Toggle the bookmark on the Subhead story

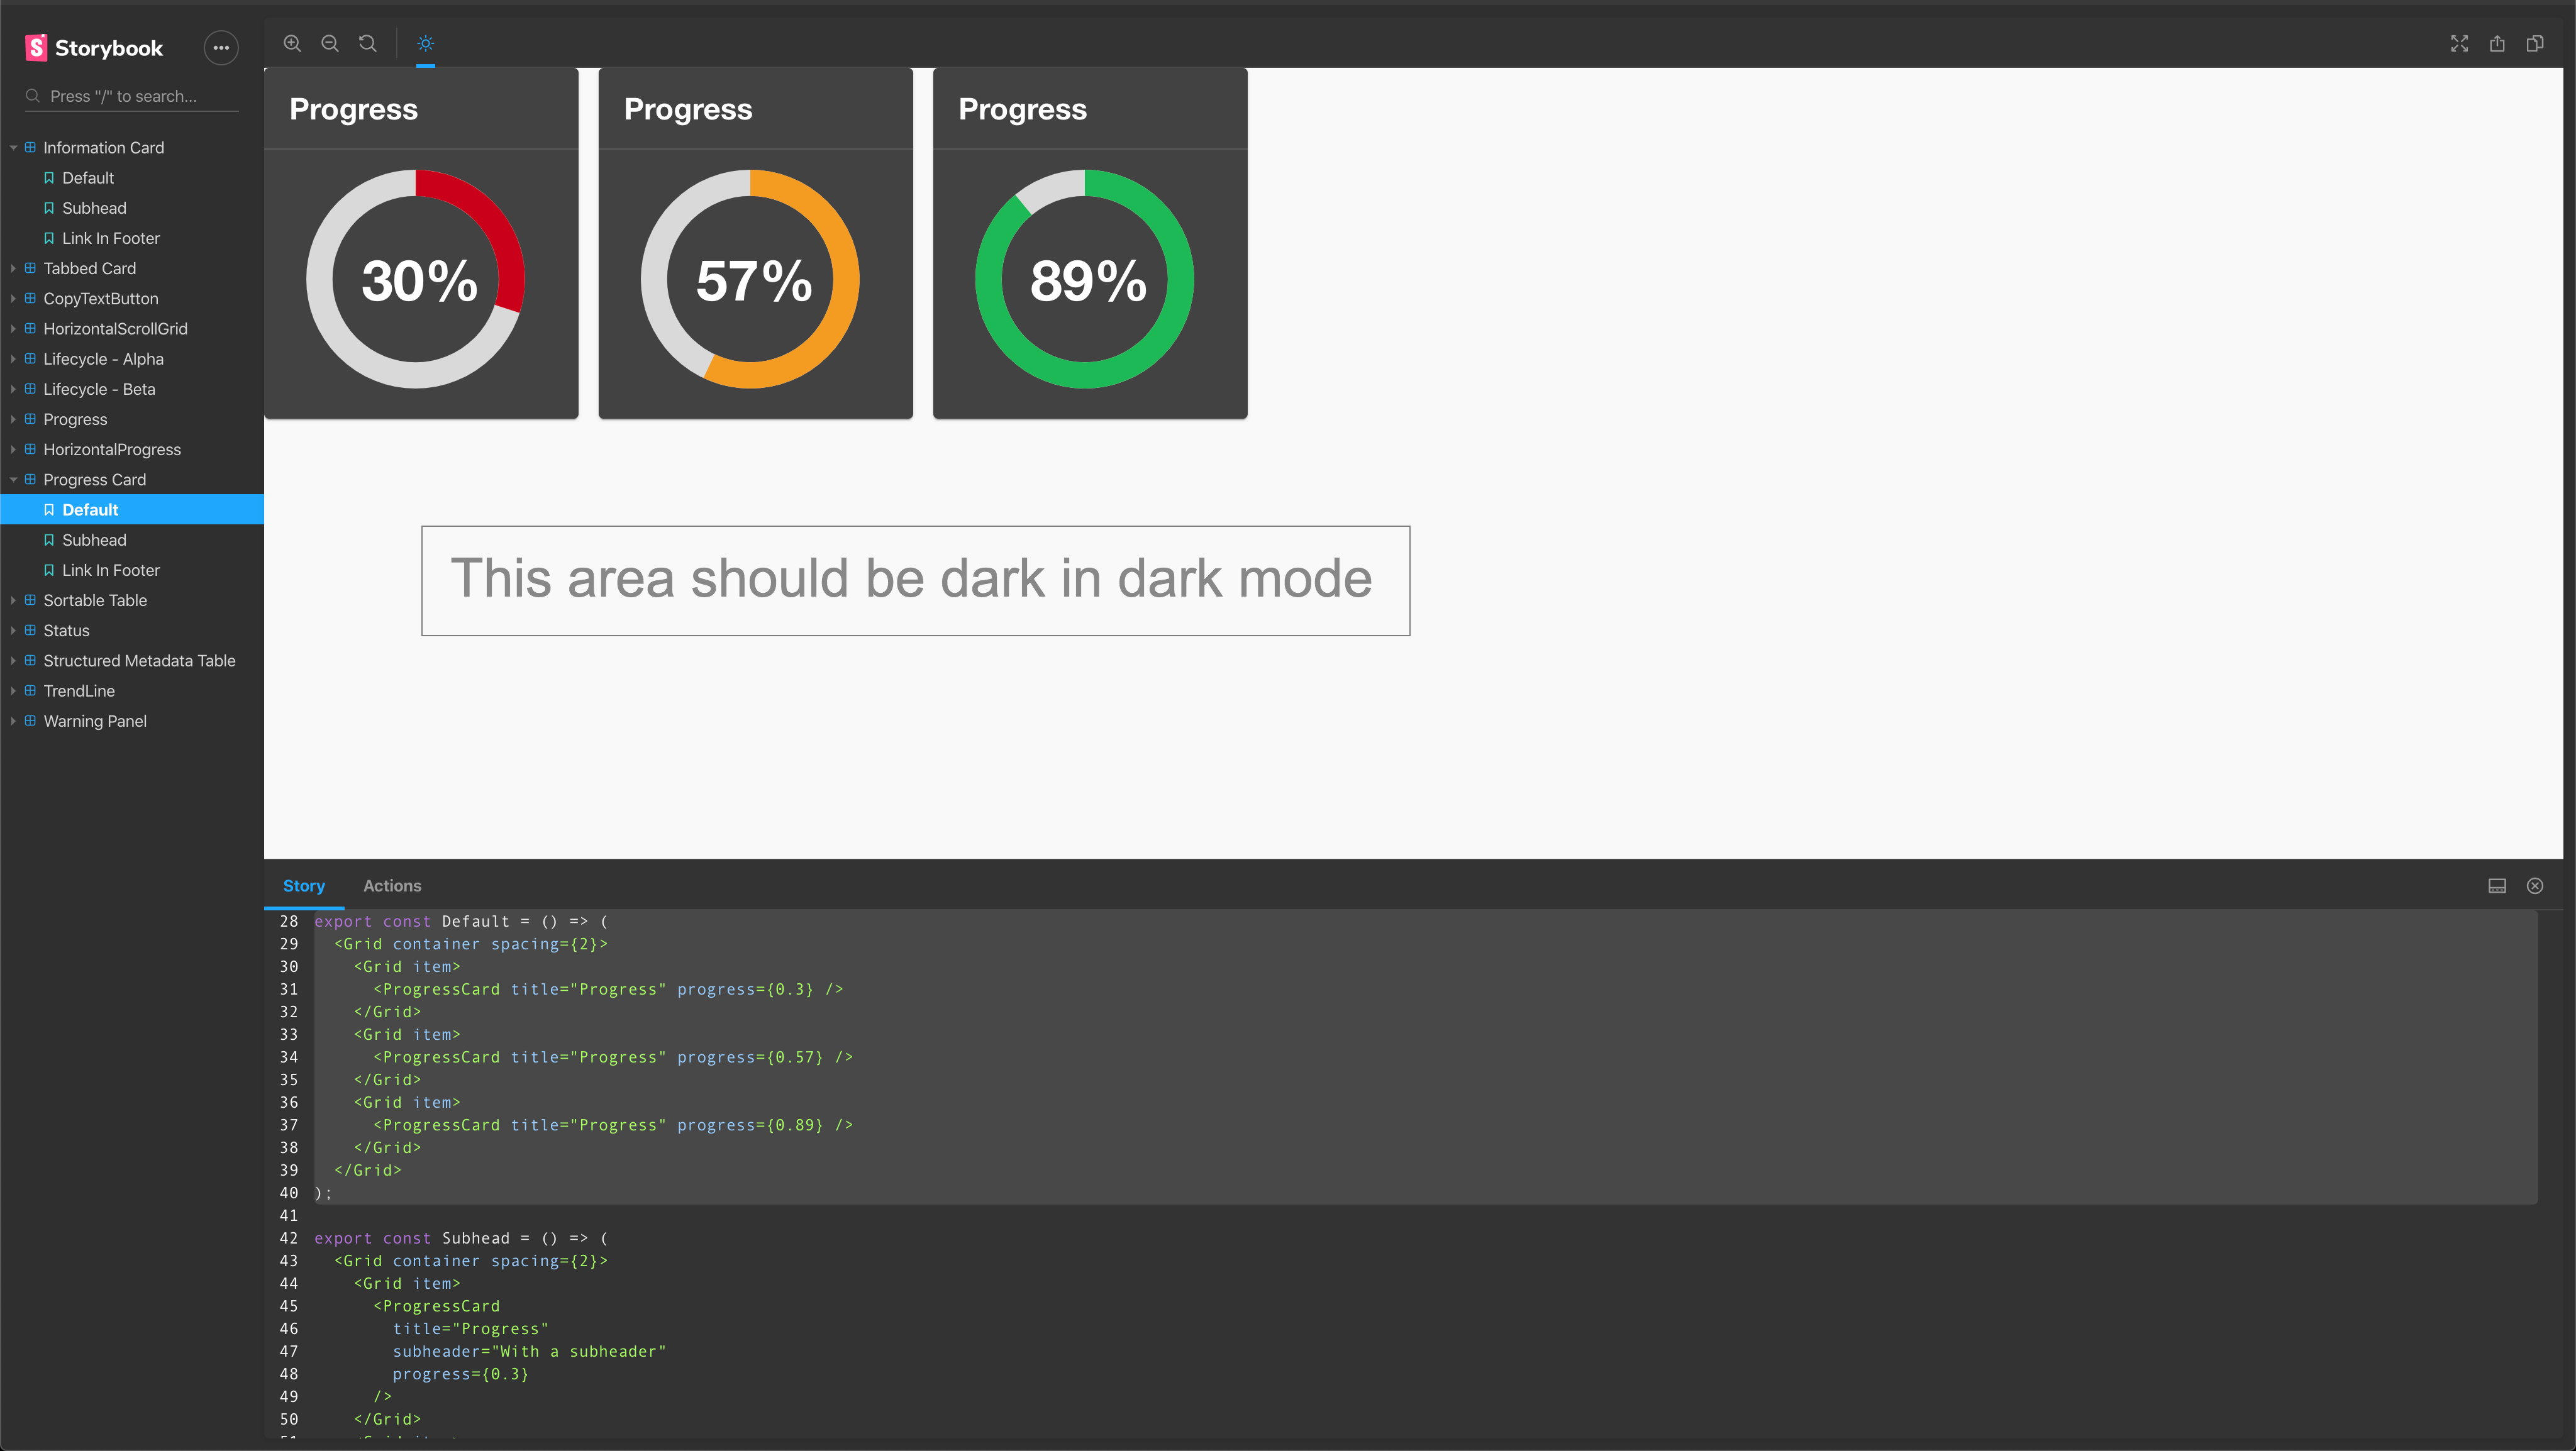(x=49, y=539)
